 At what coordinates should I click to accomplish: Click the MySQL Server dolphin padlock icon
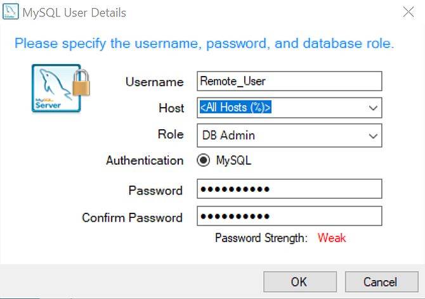click(60, 88)
